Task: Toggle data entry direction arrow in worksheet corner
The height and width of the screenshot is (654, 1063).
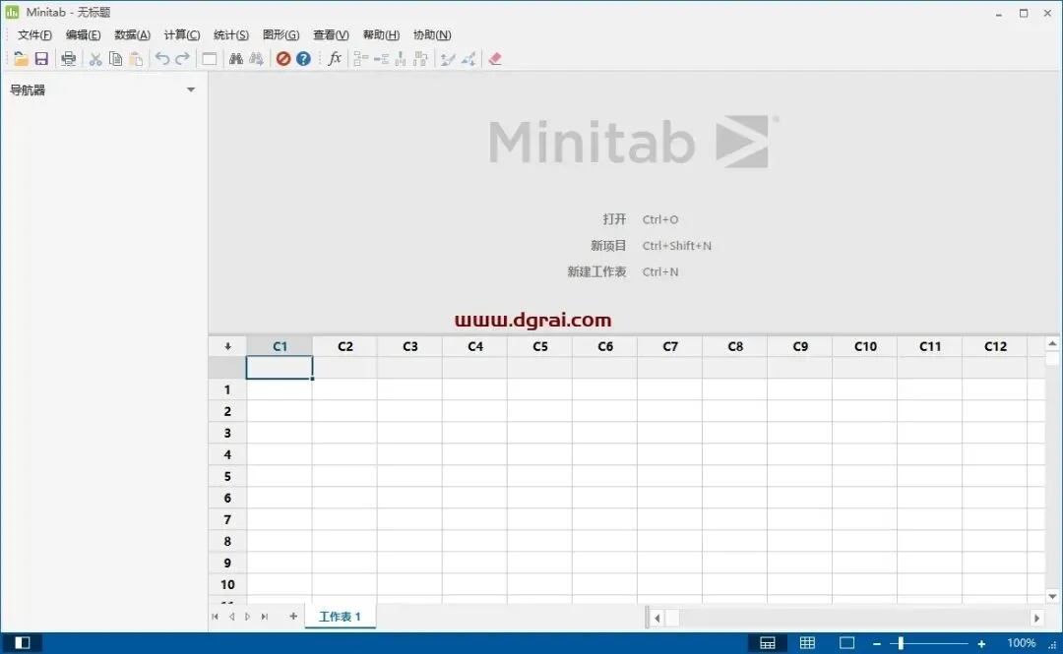Action: click(227, 346)
